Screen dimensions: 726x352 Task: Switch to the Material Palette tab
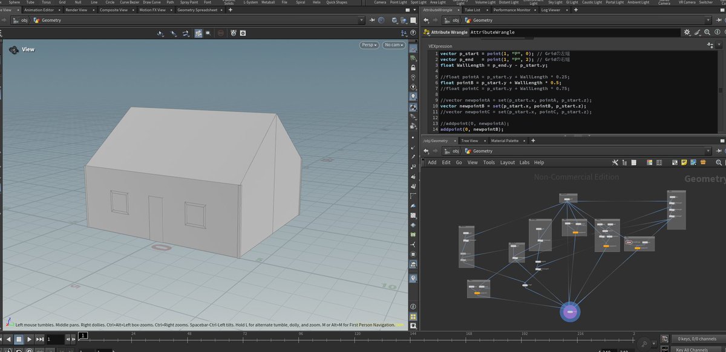pyautogui.click(x=505, y=141)
